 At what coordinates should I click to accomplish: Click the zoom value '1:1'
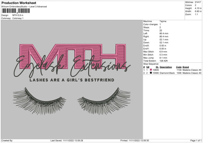tap(196, 14)
